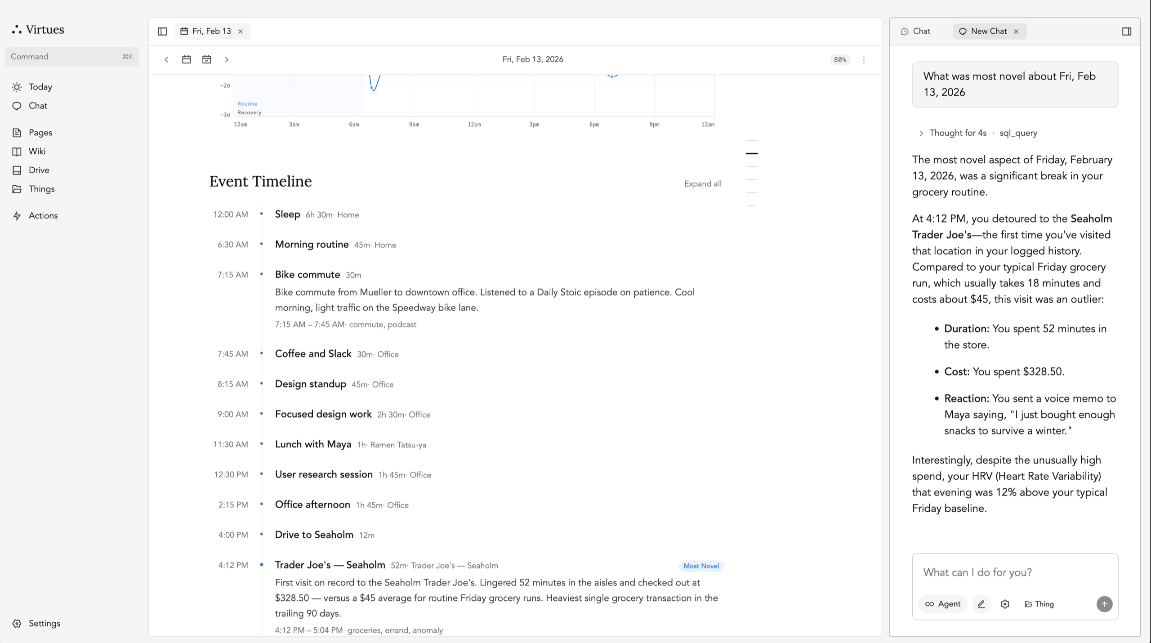Click the blue 4:12 PM timeline dot
Screen dimensions: 1151x643
click(261, 565)
